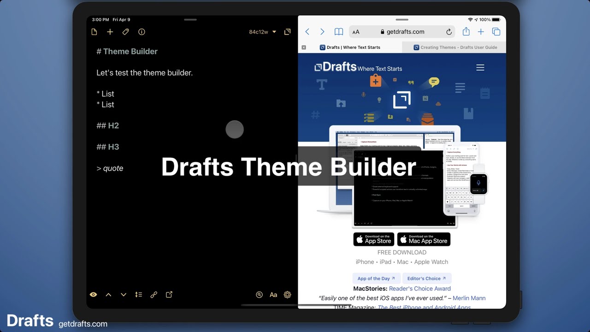Screen dimensions: 590x332
Task: Go forward in Safari
Action: [x=322, y=32]
